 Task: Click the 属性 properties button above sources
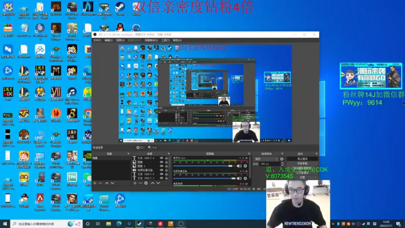(141, 147)
